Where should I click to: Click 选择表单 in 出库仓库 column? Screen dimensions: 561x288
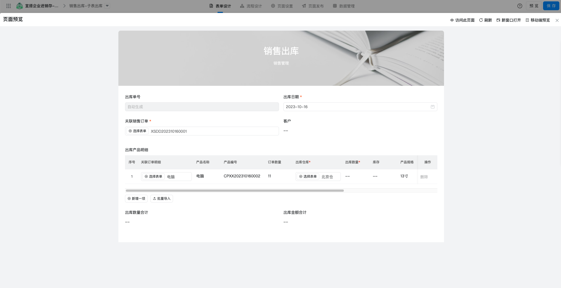(x=308, y=177)
